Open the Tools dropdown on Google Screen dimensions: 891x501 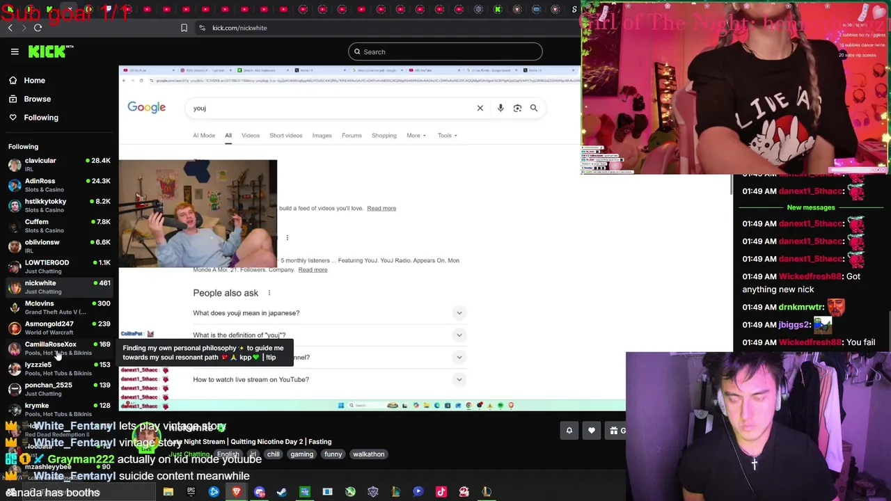coord(447,136)
